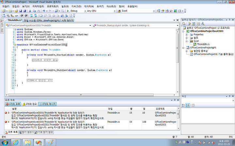235x146 pixels.
Task: Click the Increase Indent icon in text editor toolbar
Action: point(26,16)
